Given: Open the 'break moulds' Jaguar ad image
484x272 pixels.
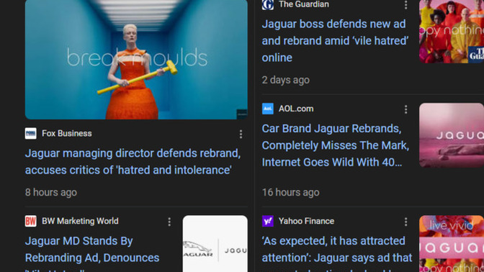Looking at the screenshot, I should (x=136, y=59).
